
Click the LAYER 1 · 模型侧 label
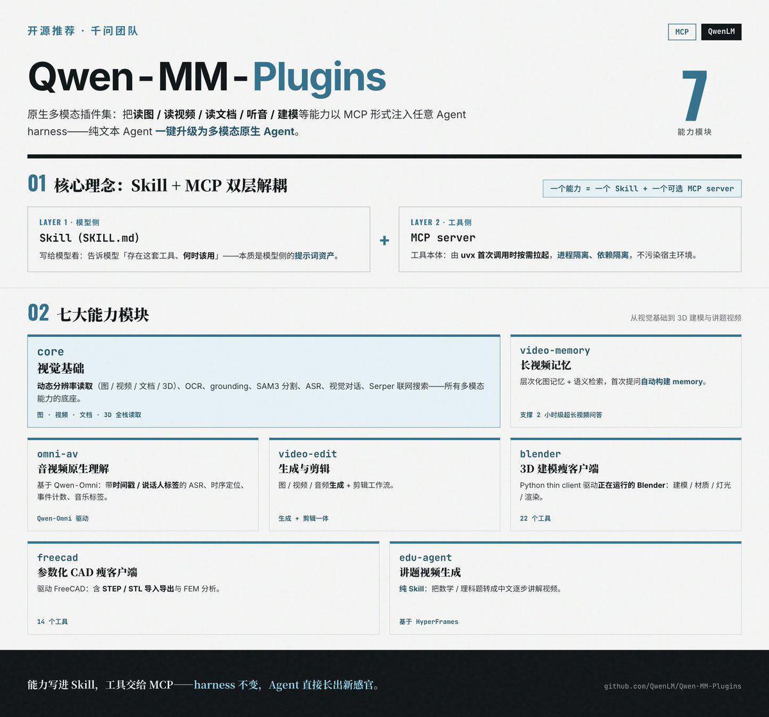click(x=69, y=222)
